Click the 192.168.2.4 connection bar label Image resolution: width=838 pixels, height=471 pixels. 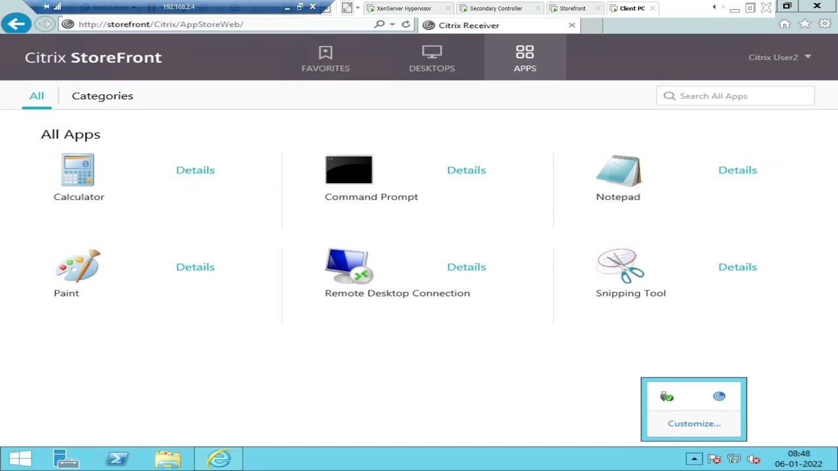[179, 7]
